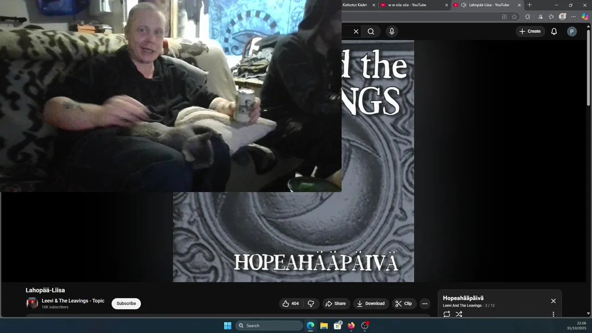Viewport: 592px width, 333px height.
Task: Open the Hopeahääpäivä playlist title link
Action: click(463, 298)
